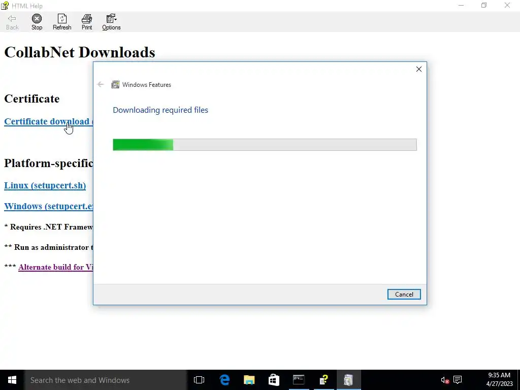
Task: Switch to the HTML Help taskbar icon
Action: point(323,380)
